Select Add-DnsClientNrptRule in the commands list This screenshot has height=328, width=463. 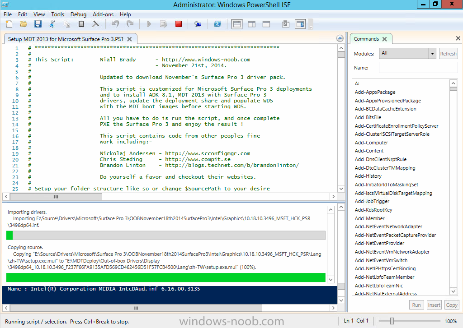(381, 159)
